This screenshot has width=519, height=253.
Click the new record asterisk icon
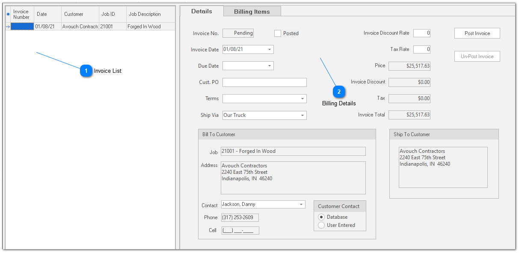(8, 14)
